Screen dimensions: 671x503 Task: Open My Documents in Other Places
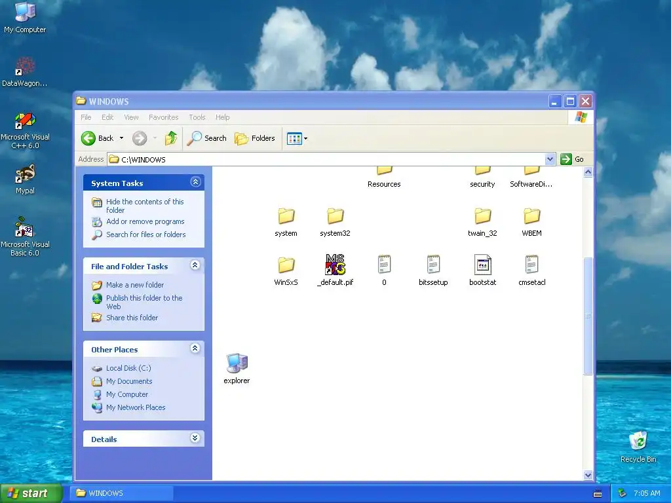pos(129,382)
